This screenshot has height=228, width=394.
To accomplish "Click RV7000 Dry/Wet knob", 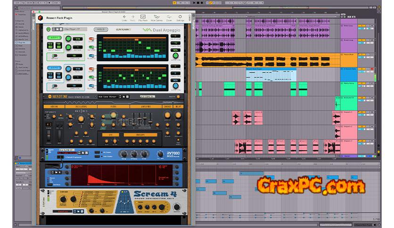I will (160, 154).
